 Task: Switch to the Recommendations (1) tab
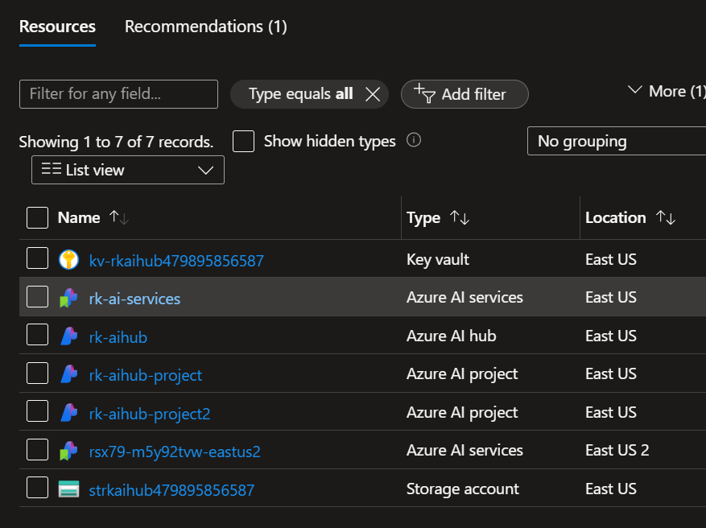tap(205, 27)
